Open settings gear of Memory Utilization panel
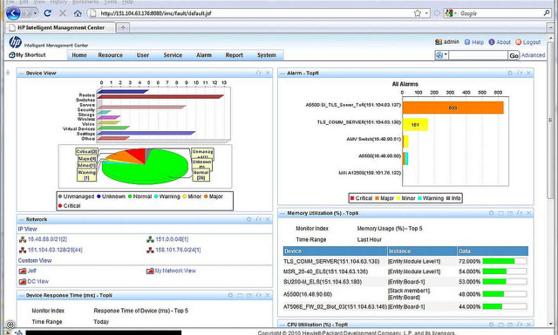 click(491, 213)
